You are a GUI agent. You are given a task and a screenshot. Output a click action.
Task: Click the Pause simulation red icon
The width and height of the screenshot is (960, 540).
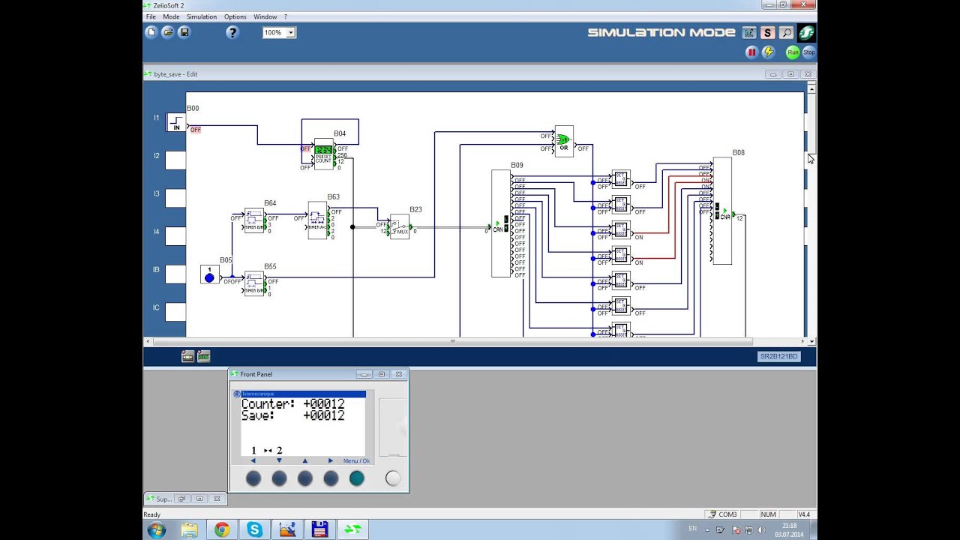tap(751, 52)
